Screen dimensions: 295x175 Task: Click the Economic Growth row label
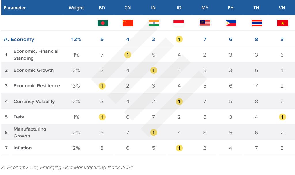coord(33,70)
